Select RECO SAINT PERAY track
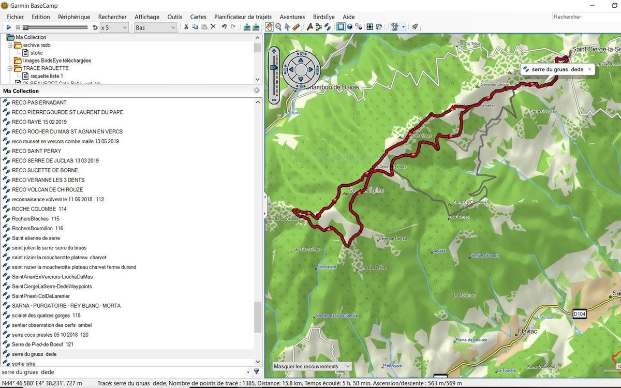The image size is (621, 388). click(x=36, y=151)
